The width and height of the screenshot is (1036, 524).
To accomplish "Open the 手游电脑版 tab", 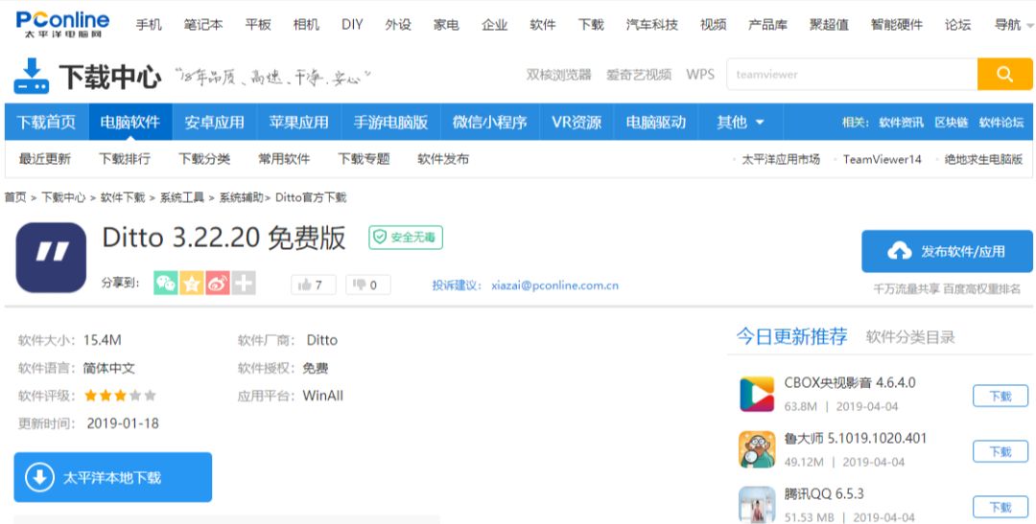I will (390, 122).
